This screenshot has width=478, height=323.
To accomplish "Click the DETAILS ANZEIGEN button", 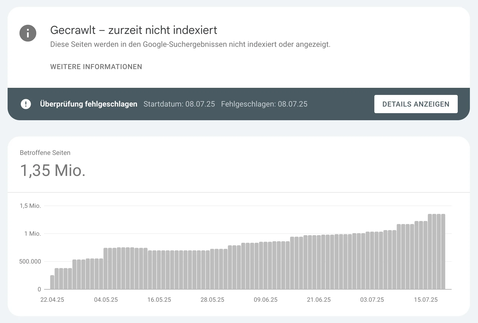I will [x=416, y=104].
